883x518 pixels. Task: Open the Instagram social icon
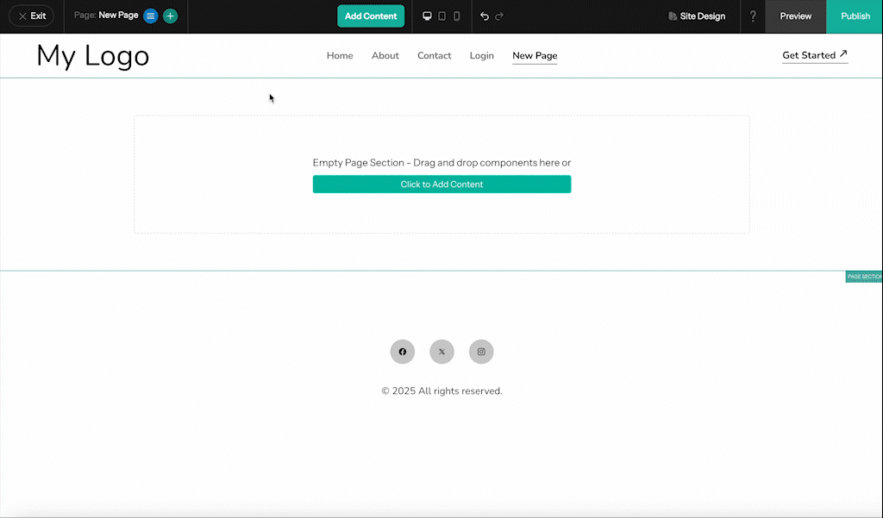481,352
